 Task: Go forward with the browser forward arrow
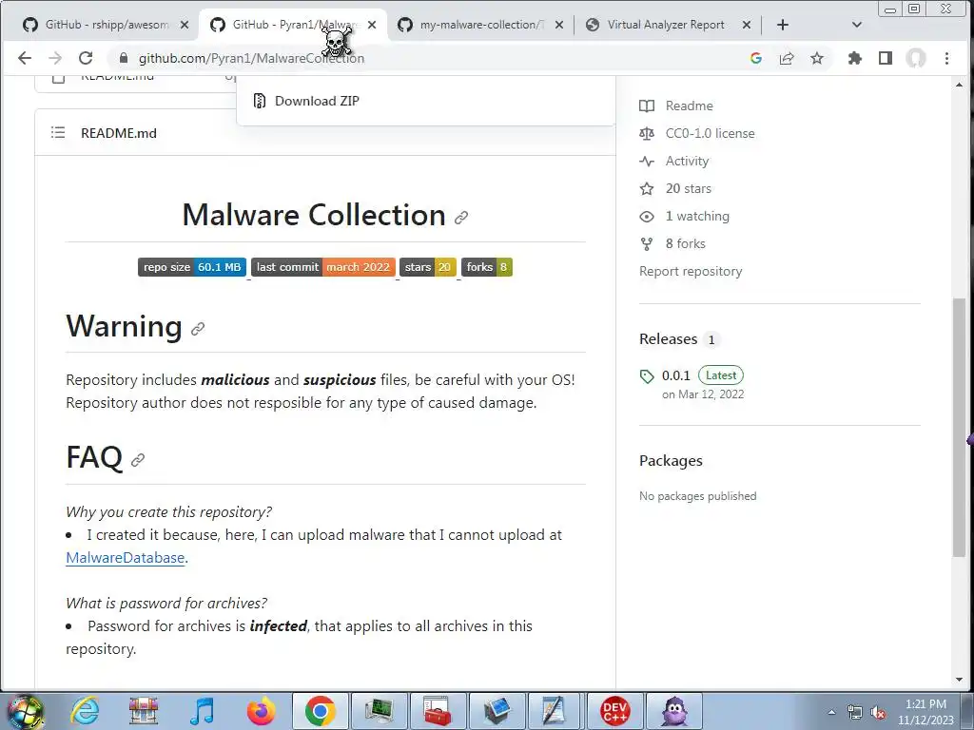(x=55, y=58)
